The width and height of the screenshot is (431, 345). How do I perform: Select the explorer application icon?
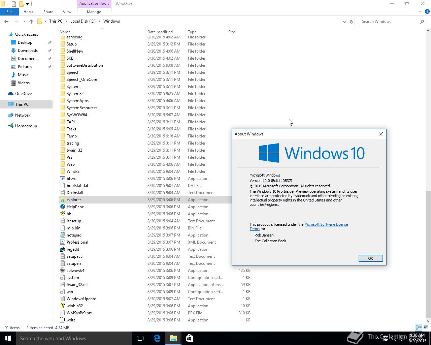tap(62, 200)
